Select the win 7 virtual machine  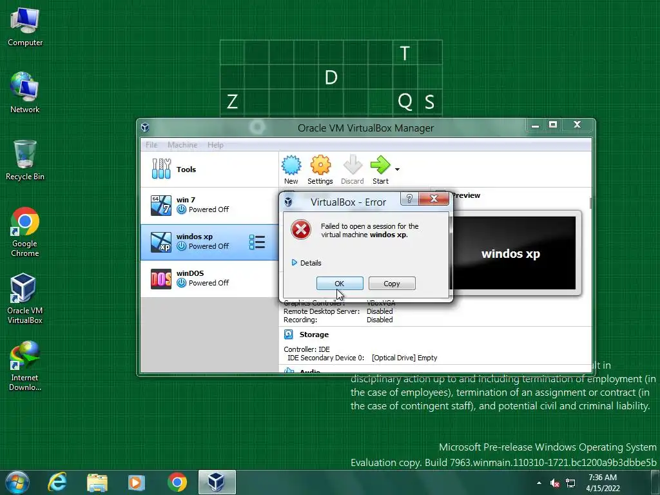tap(209, 205)
